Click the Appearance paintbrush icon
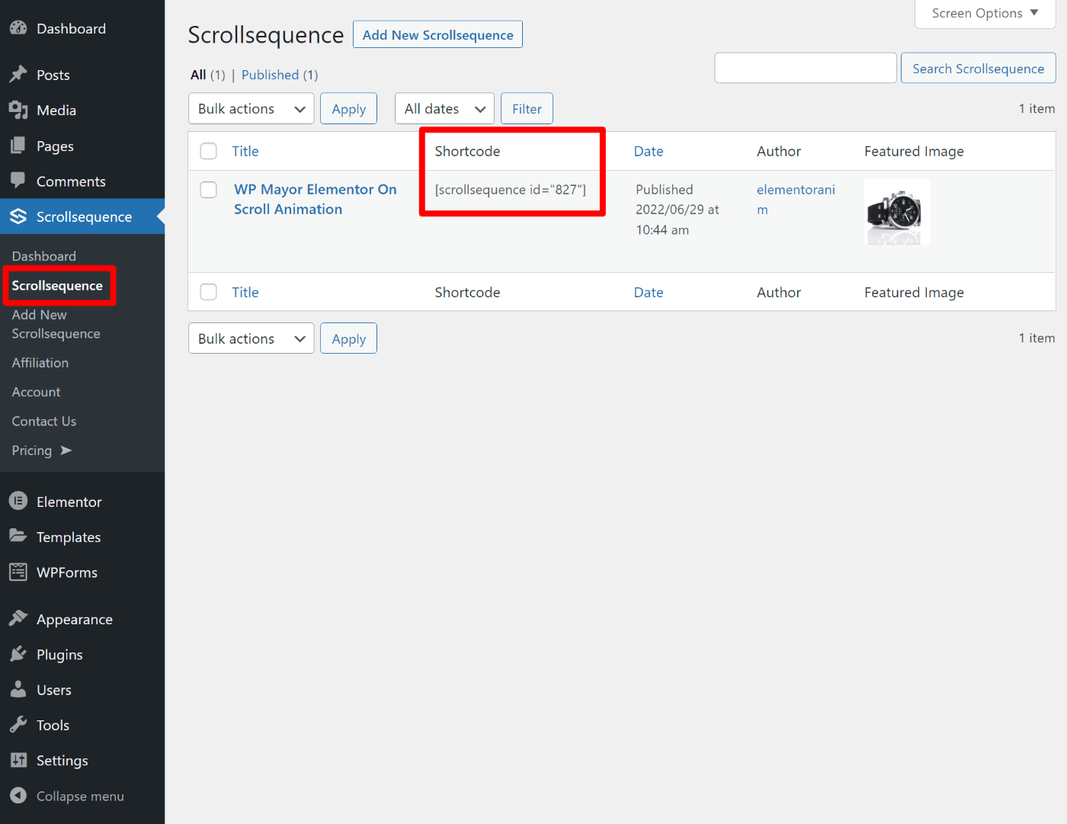 18,618
